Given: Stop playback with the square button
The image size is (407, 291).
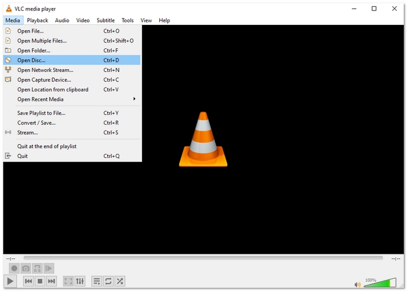Looking at the screenshot, I should (x=40, y=281).
